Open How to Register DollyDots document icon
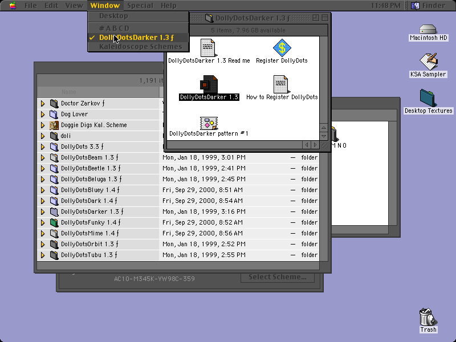This screenshot has height=342, width=456. (280, 84)
